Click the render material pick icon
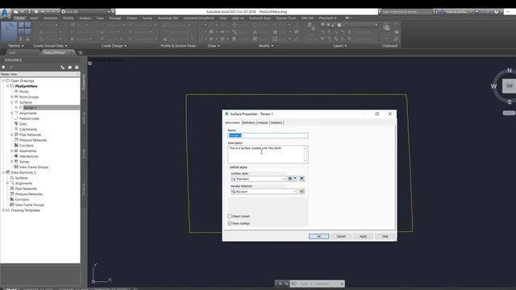 pyautogui.click(x=302, y=192)
